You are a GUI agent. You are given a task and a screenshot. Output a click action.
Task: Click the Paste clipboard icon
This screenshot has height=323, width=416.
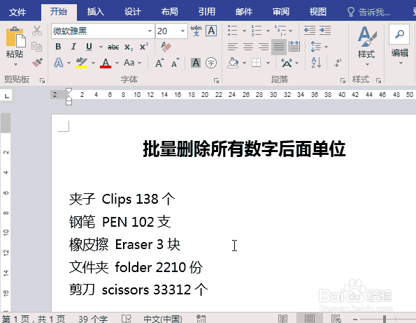(x=15, y=37)
